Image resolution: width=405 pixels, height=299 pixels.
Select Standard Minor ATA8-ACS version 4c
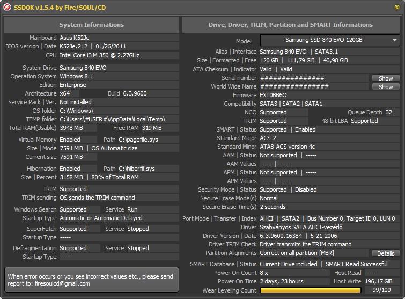tap(287, 147)
